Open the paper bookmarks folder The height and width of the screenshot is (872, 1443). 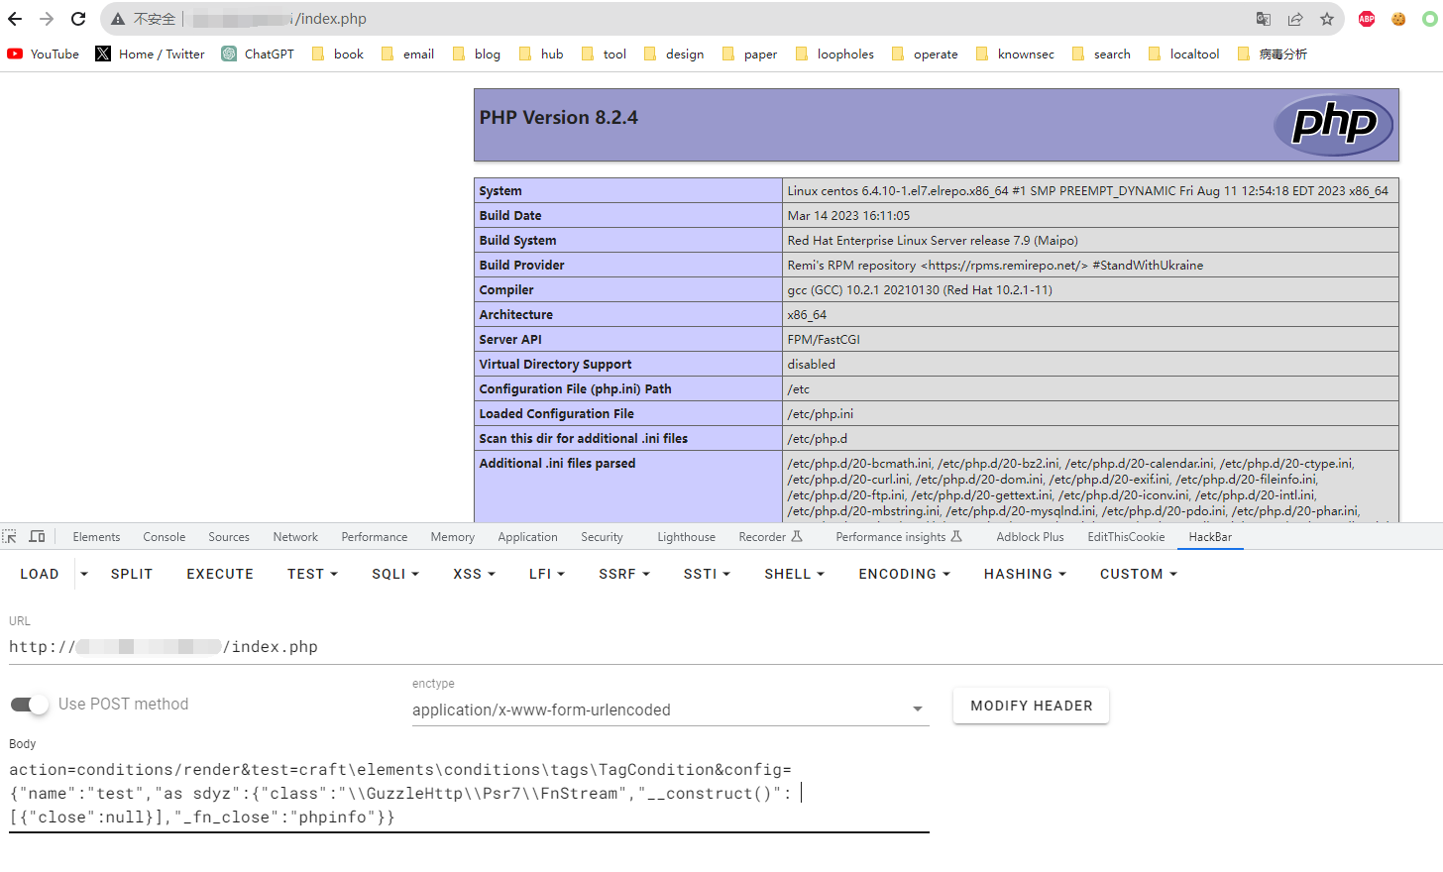tap(750, 54)
